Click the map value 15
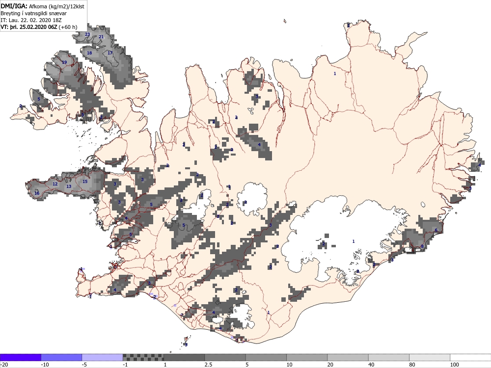491x368 pixels. (x=85, y=182)
